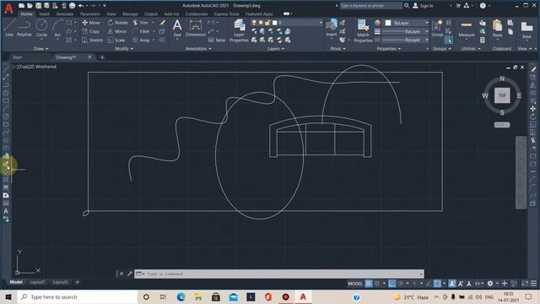The width and height of the screenshot is (540, 304).
Task: Toggle the drawing grid display in status bar
Action: coord(369,284)
